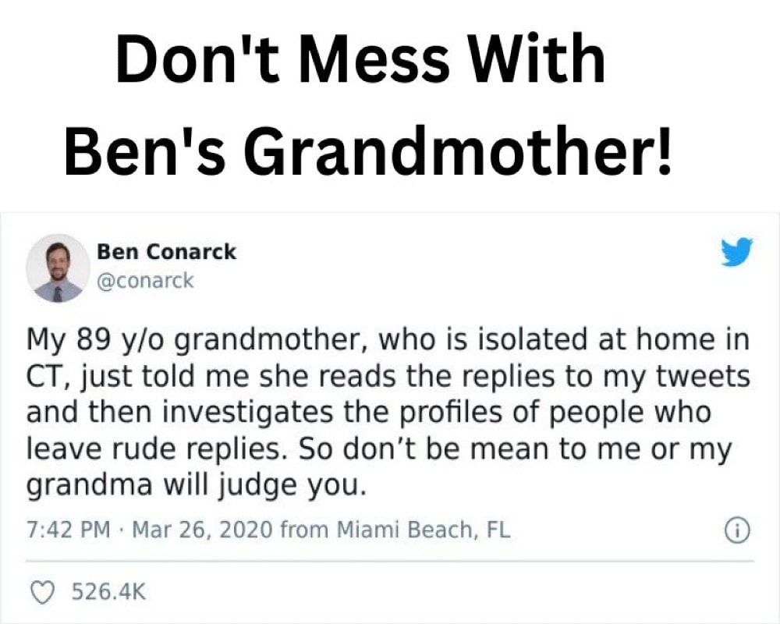Screen dimensions: 780x624
Task: Click the blue Twitter bird logo
Action: click(x=736, y=253)
